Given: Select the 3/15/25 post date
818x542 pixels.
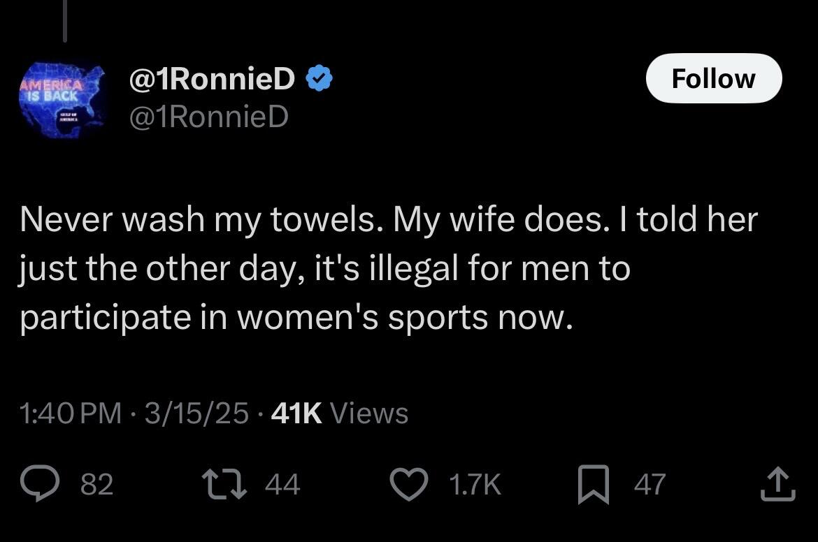Looking at the screenshot, I should click(196, 413).
